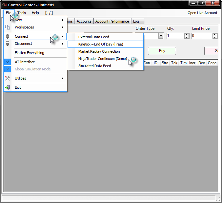222x203 pixels.
Task: Choose Disconnect in the File menu
Action: point(35,44)
